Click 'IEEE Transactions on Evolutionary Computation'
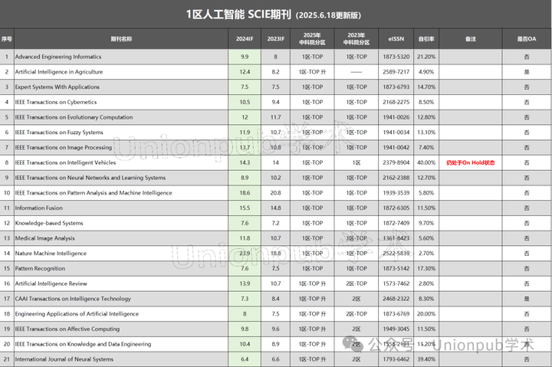This screenshot has height=367, width=552. click(74, 117)
